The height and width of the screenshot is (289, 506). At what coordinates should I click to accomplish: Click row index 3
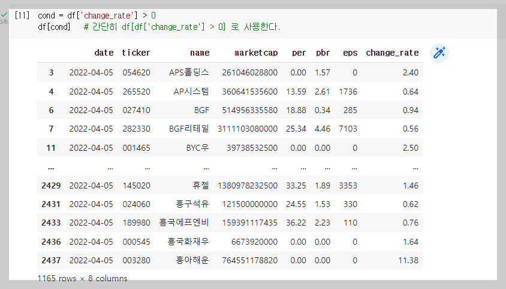[51, 72]
